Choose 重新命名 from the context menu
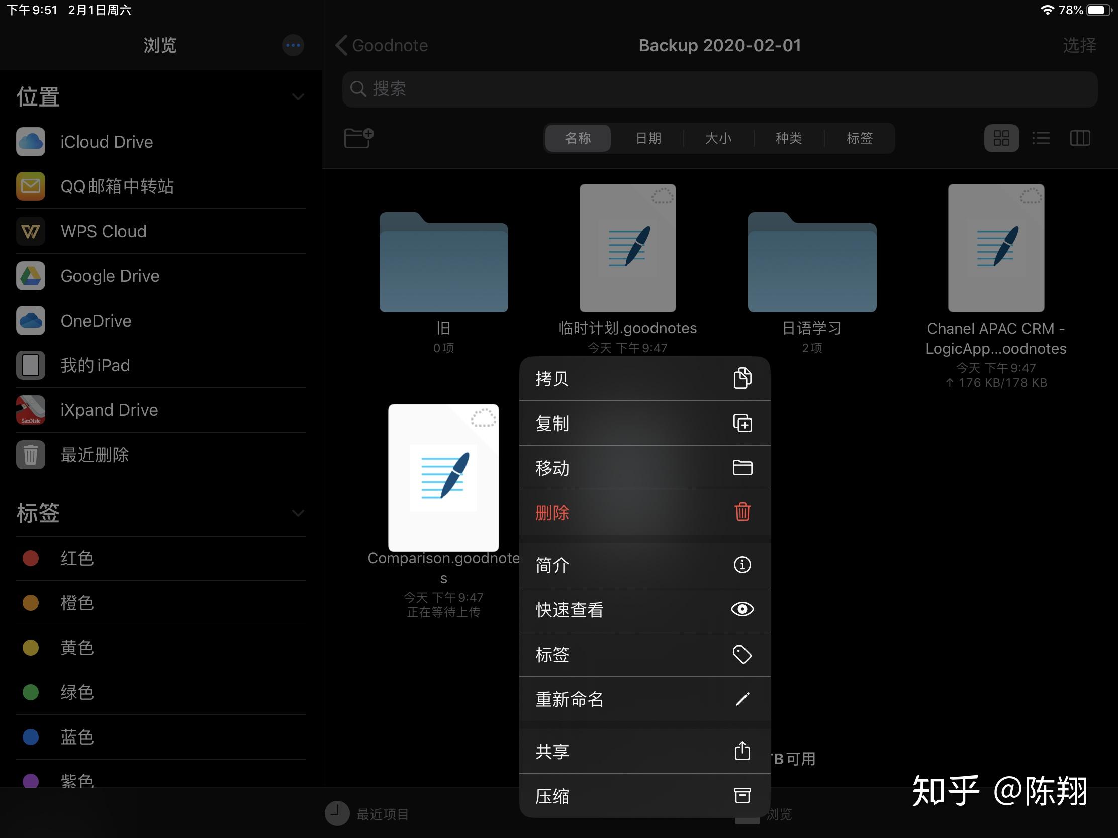Viewport: 1118px width, 838px height. pyautogui.click(x=644, y=699)
